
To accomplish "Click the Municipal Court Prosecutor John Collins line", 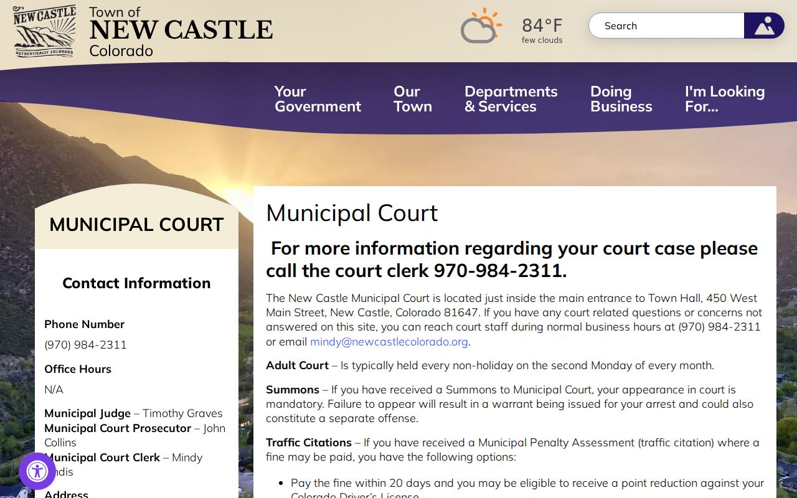I will click(x=134, y=435).
